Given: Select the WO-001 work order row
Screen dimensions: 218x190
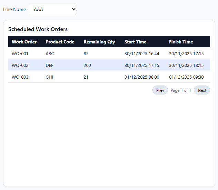Looking at the screenshot, I should pyautogui.click(x=20, y=54).
